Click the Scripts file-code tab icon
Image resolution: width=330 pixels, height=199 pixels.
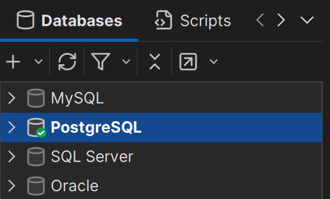163,20
